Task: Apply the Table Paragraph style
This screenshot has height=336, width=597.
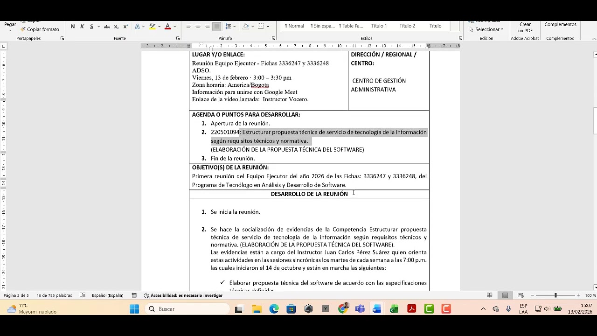Action: tap(351, 26)
